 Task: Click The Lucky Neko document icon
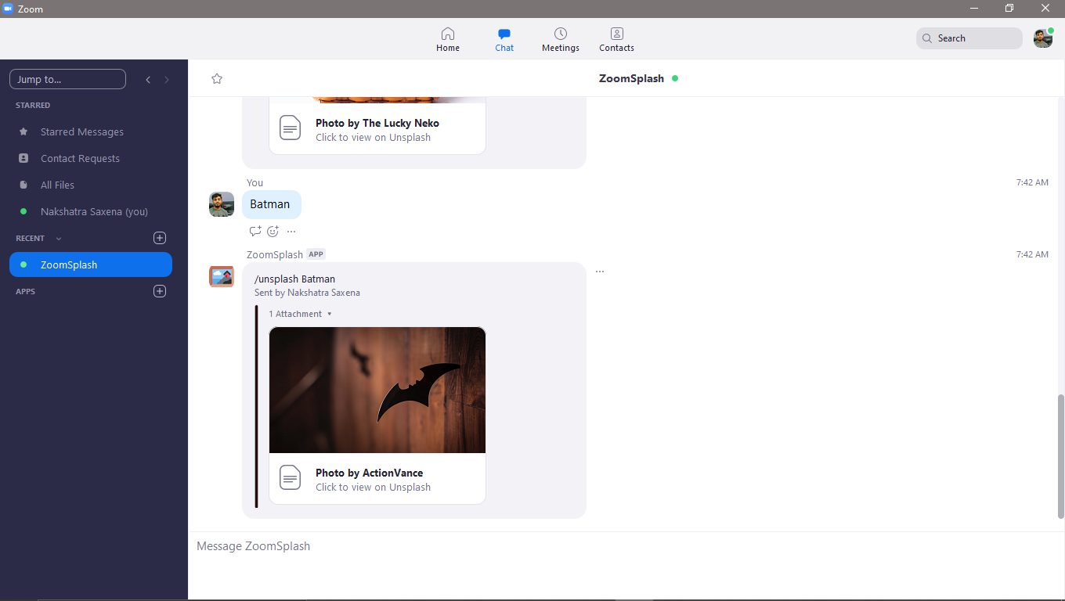pyautogui.click(x=291, y=128)
